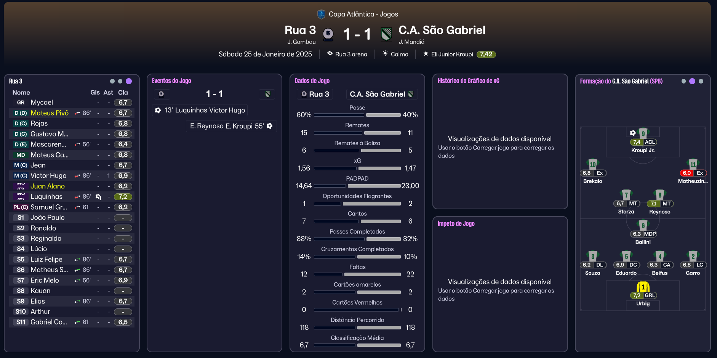Click the Copa Atlântica competition logo
The width and height of the screenshot is (717, 358).
321,14
